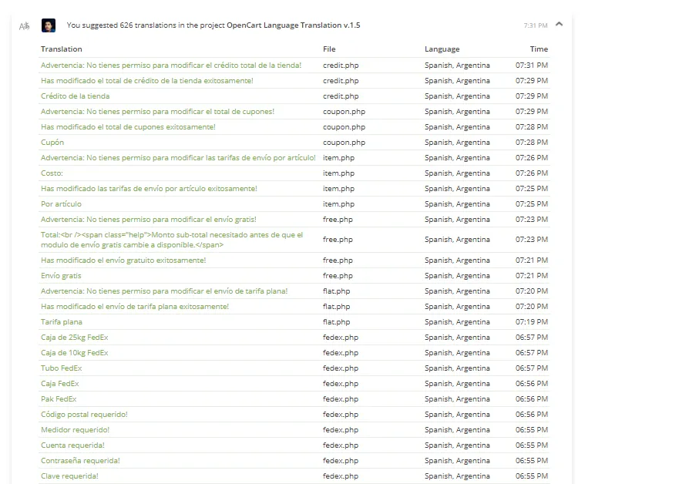689x484 pixels.
Task: Open the 'Código postal requerido!' translation
Action: 84,414
